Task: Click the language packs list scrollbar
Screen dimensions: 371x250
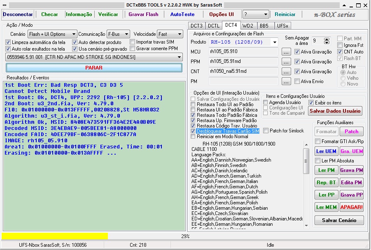Action: point(306,185)
